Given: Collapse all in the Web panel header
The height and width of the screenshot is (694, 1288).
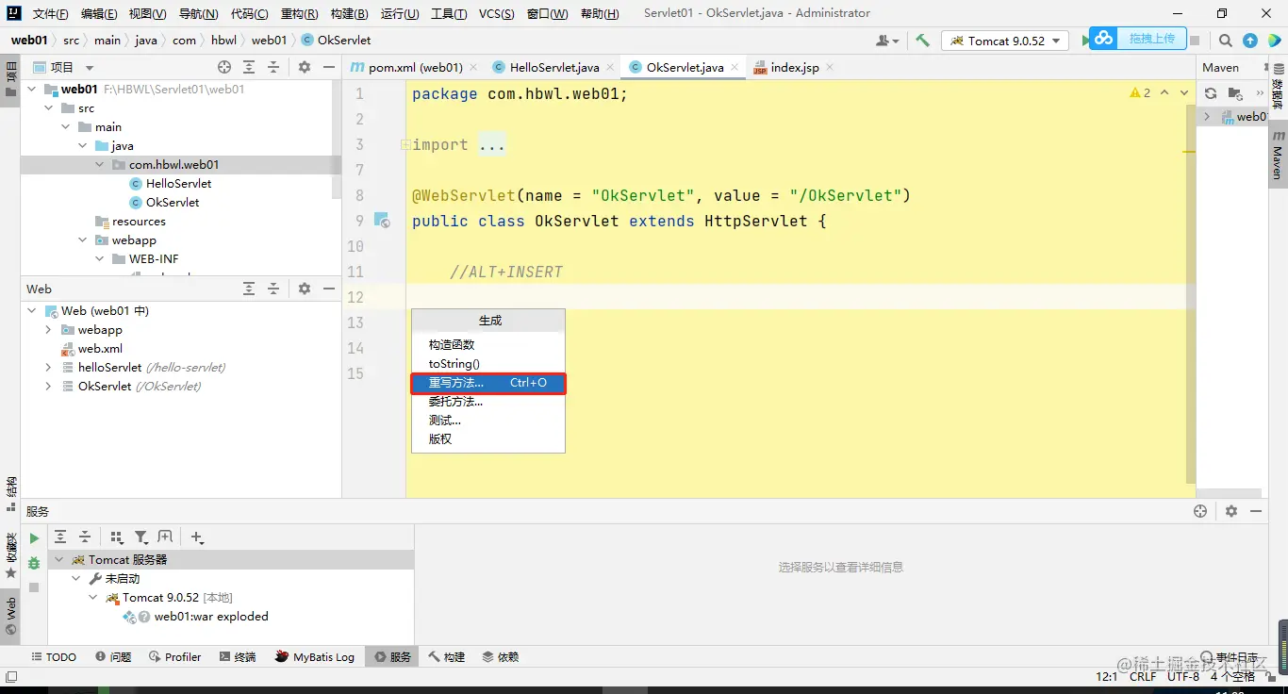Looking at the screenshot, I should point(273,289).
